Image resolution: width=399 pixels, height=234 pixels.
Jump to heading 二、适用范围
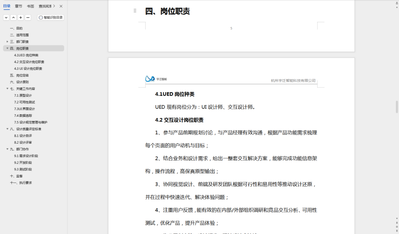[x=19, y=35]
